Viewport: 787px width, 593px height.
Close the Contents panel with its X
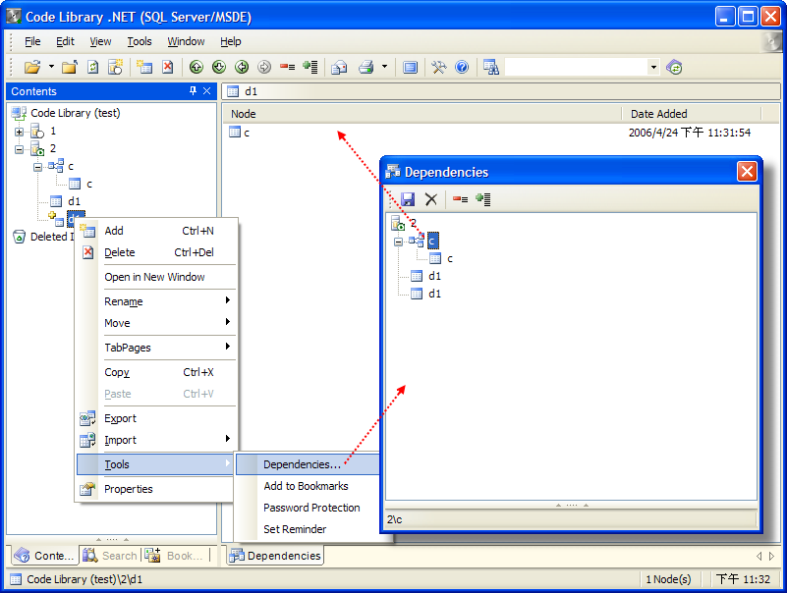(206, 90)
